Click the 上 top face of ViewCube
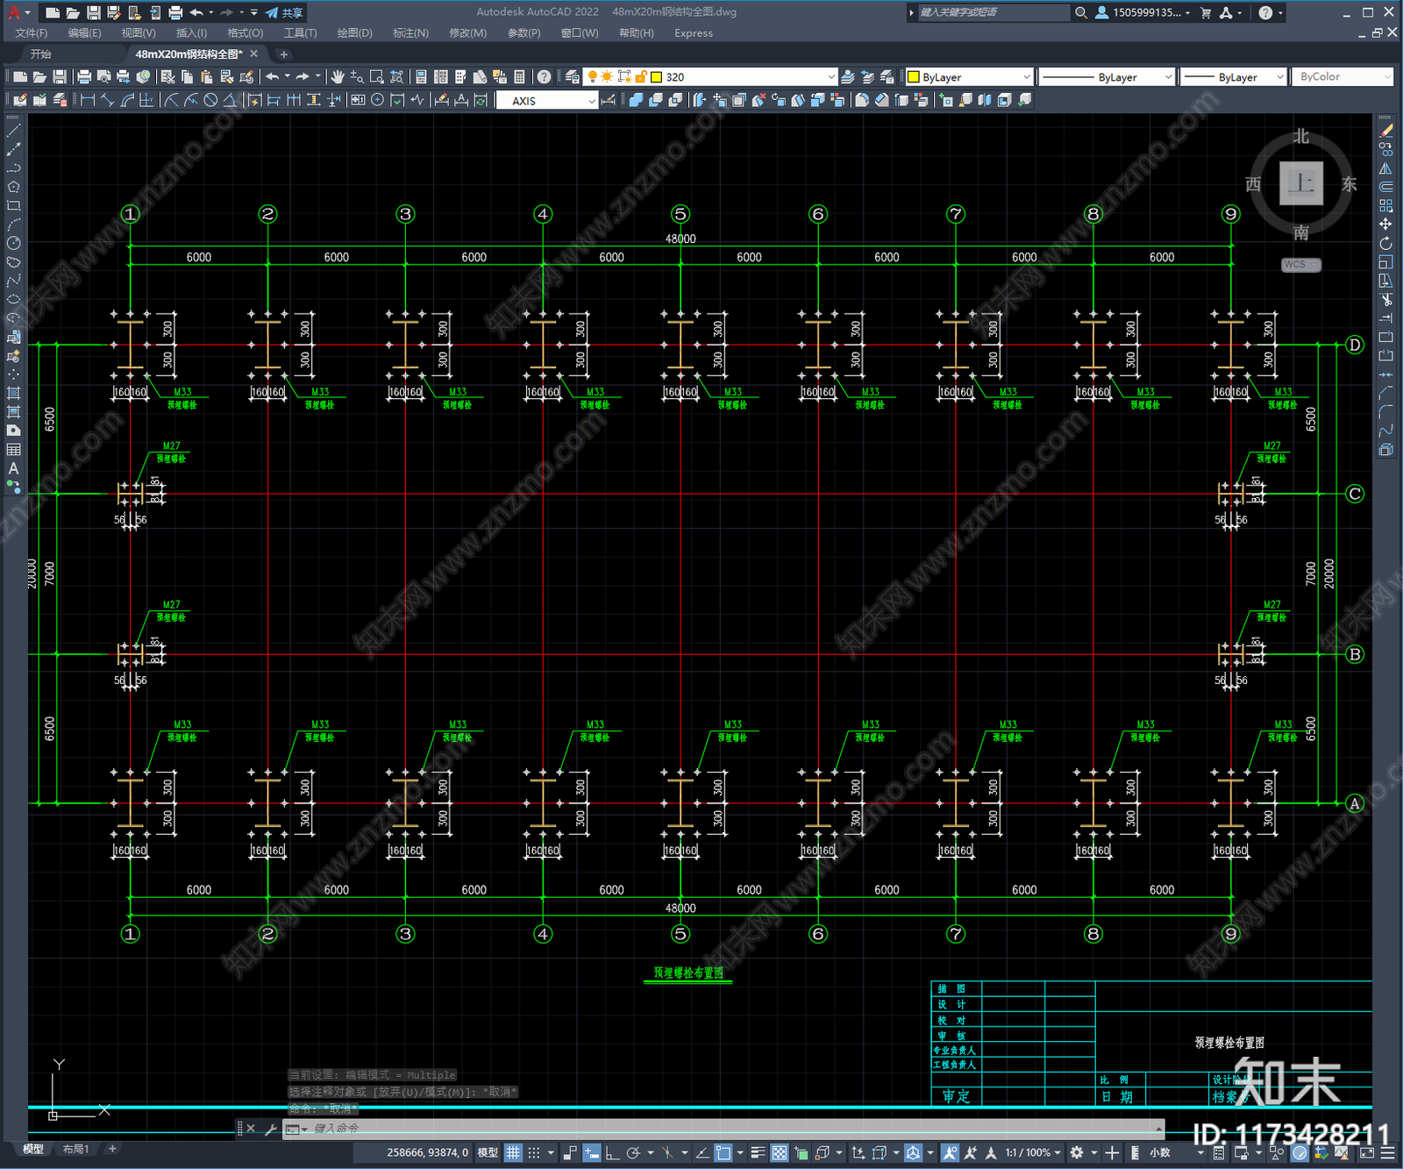Viewport: 1403px width, 1169px height. coord(1301,183)
